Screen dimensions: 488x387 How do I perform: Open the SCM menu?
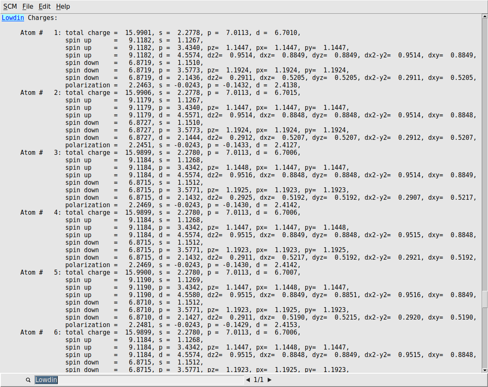click(x=10, y=7)
